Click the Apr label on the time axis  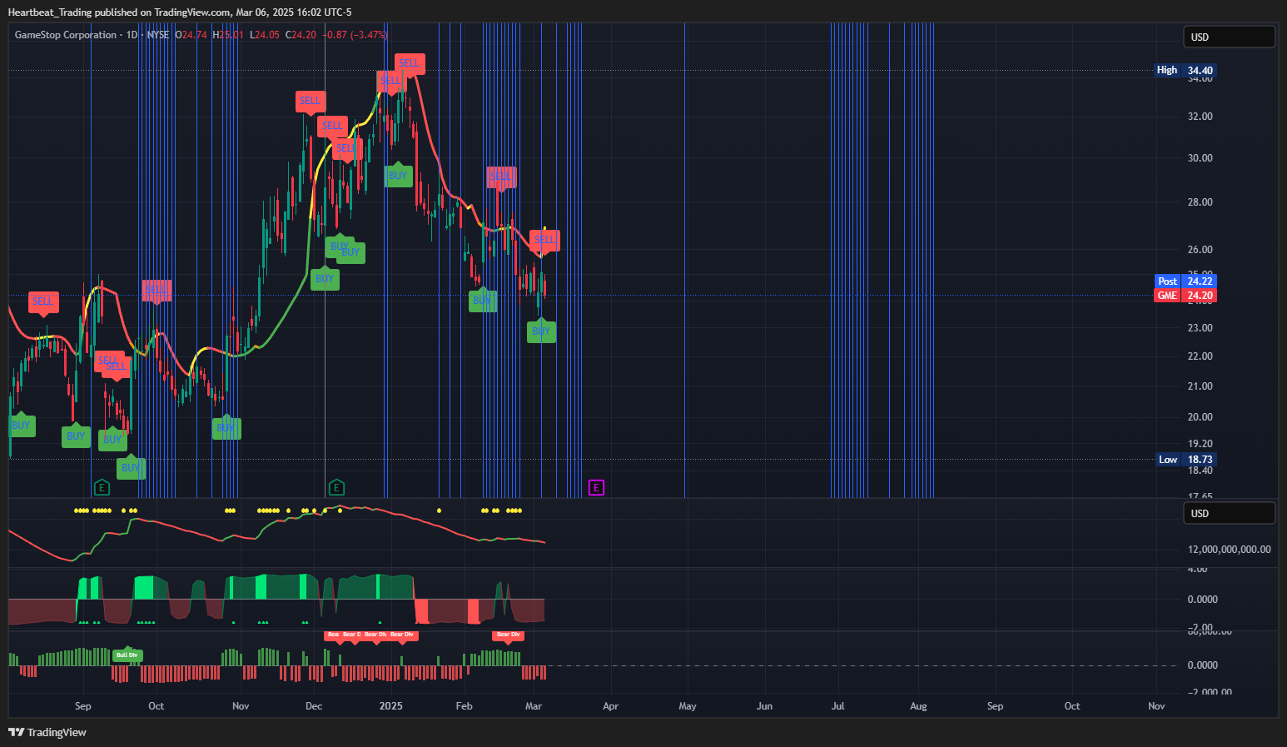click(610, 706)
